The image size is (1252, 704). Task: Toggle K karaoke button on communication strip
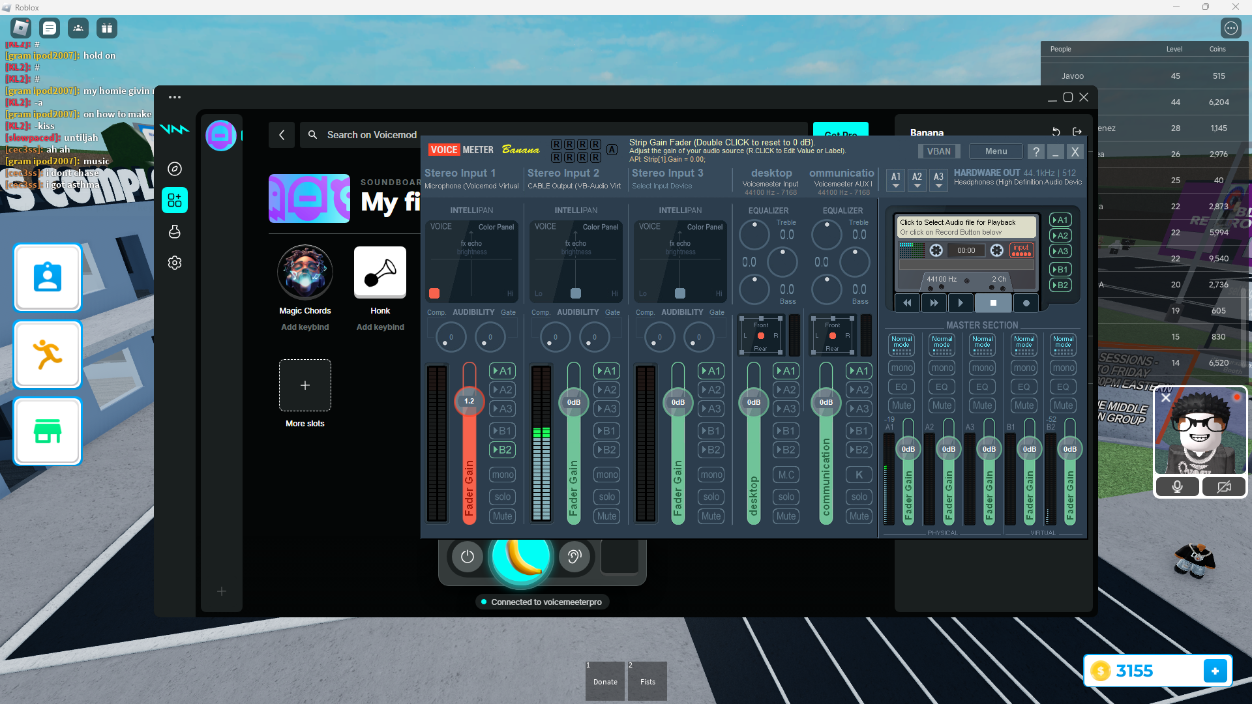click(x=859, y=475)
